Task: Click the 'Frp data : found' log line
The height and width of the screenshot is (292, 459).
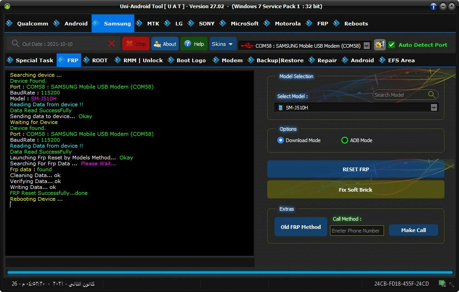Action: (x=31, y=169)
